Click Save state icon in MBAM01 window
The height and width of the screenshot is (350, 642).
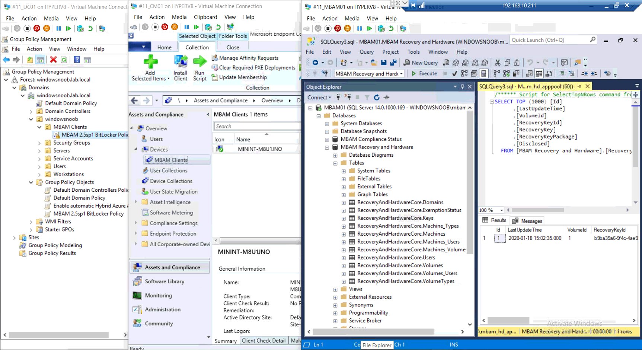pos(347,28)
